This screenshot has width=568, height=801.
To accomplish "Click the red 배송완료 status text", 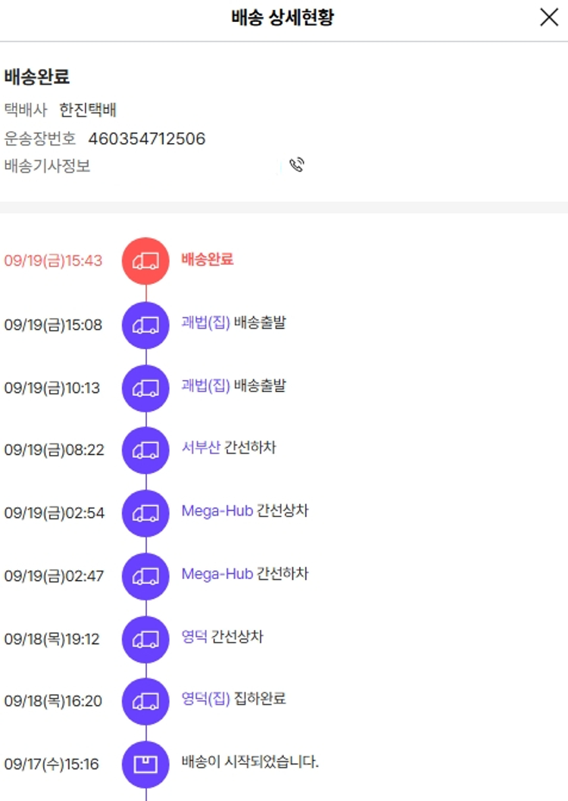I will click(208, 259).
